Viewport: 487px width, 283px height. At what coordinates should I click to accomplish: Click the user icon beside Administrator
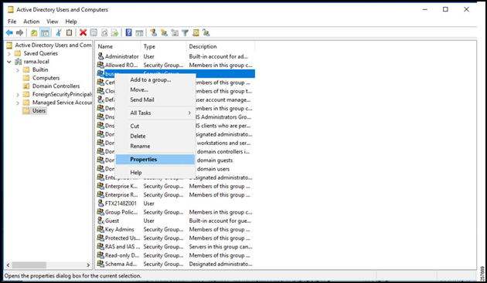tap(100, 56)
